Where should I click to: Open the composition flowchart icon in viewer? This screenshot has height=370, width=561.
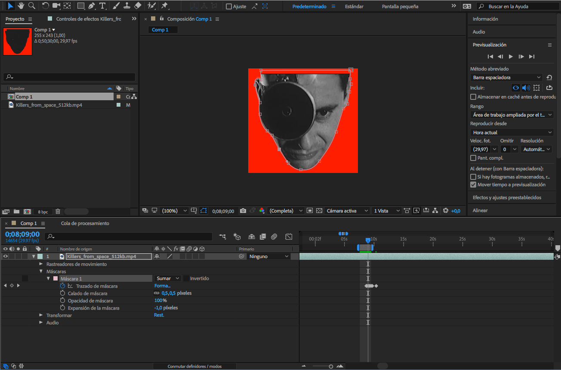click(435, 211)
